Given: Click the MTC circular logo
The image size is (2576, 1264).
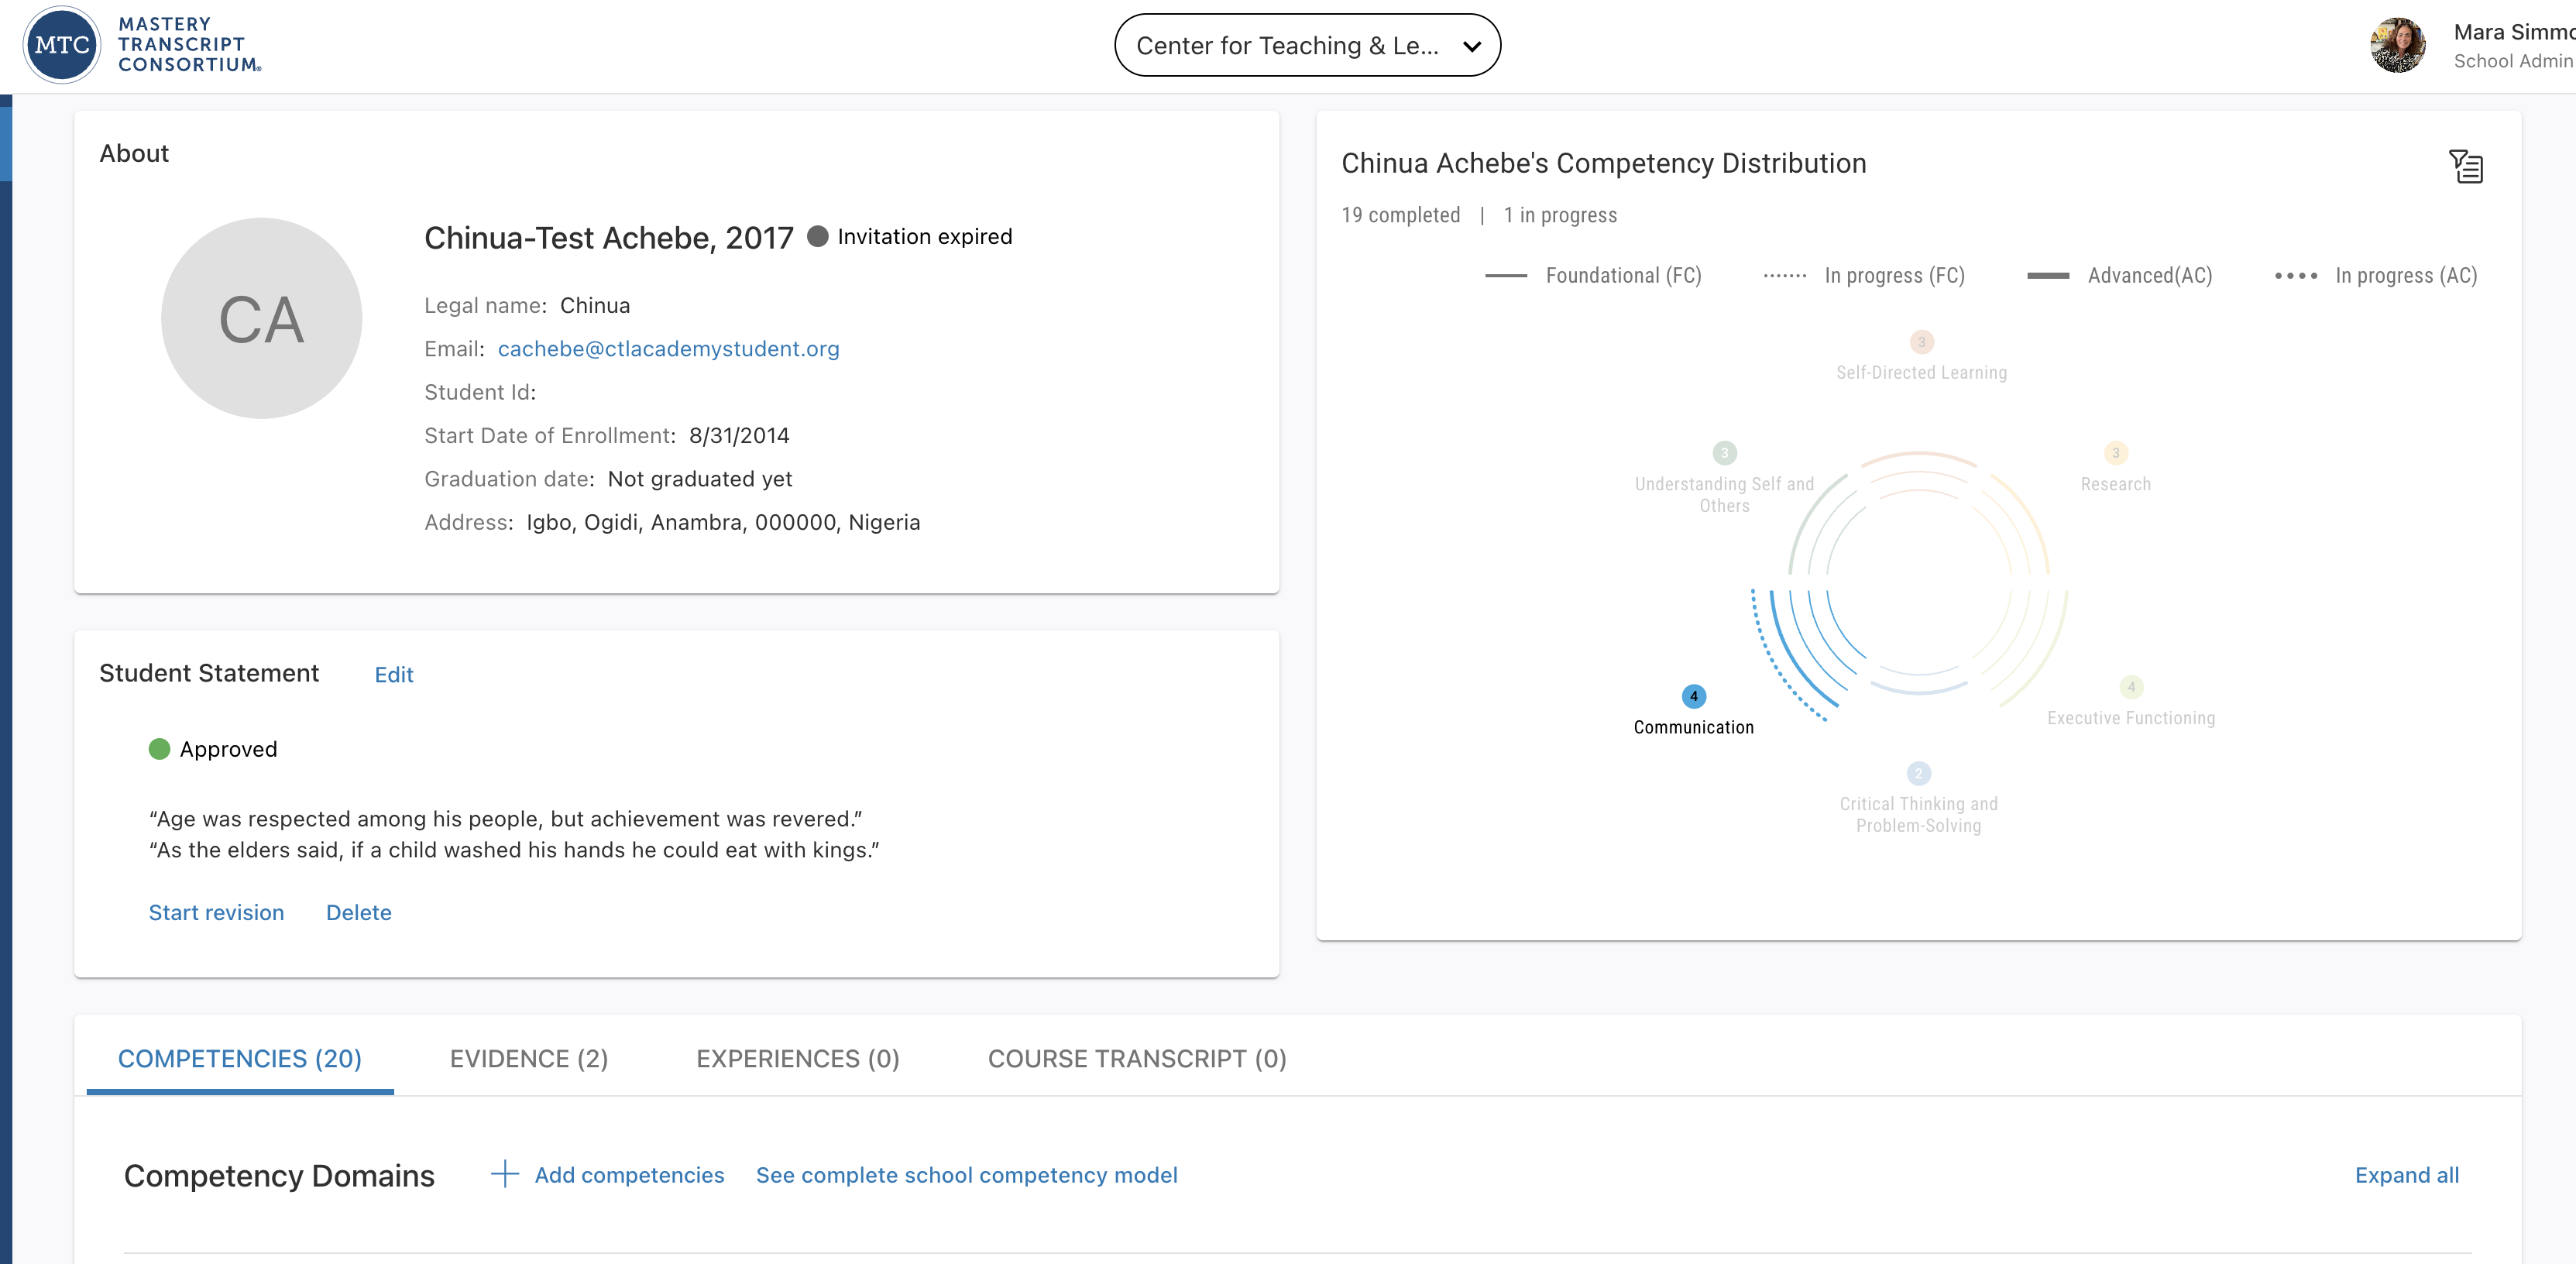Looking at the screenshot, I should [62, 45].
